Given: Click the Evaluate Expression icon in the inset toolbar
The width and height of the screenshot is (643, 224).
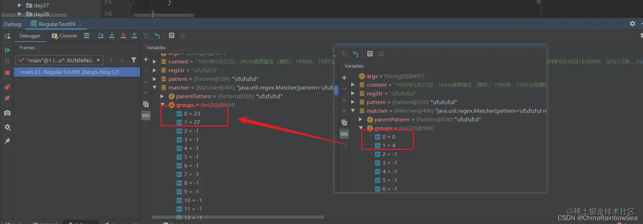Looking at the screenshot, I should click(x=370, y=54).
